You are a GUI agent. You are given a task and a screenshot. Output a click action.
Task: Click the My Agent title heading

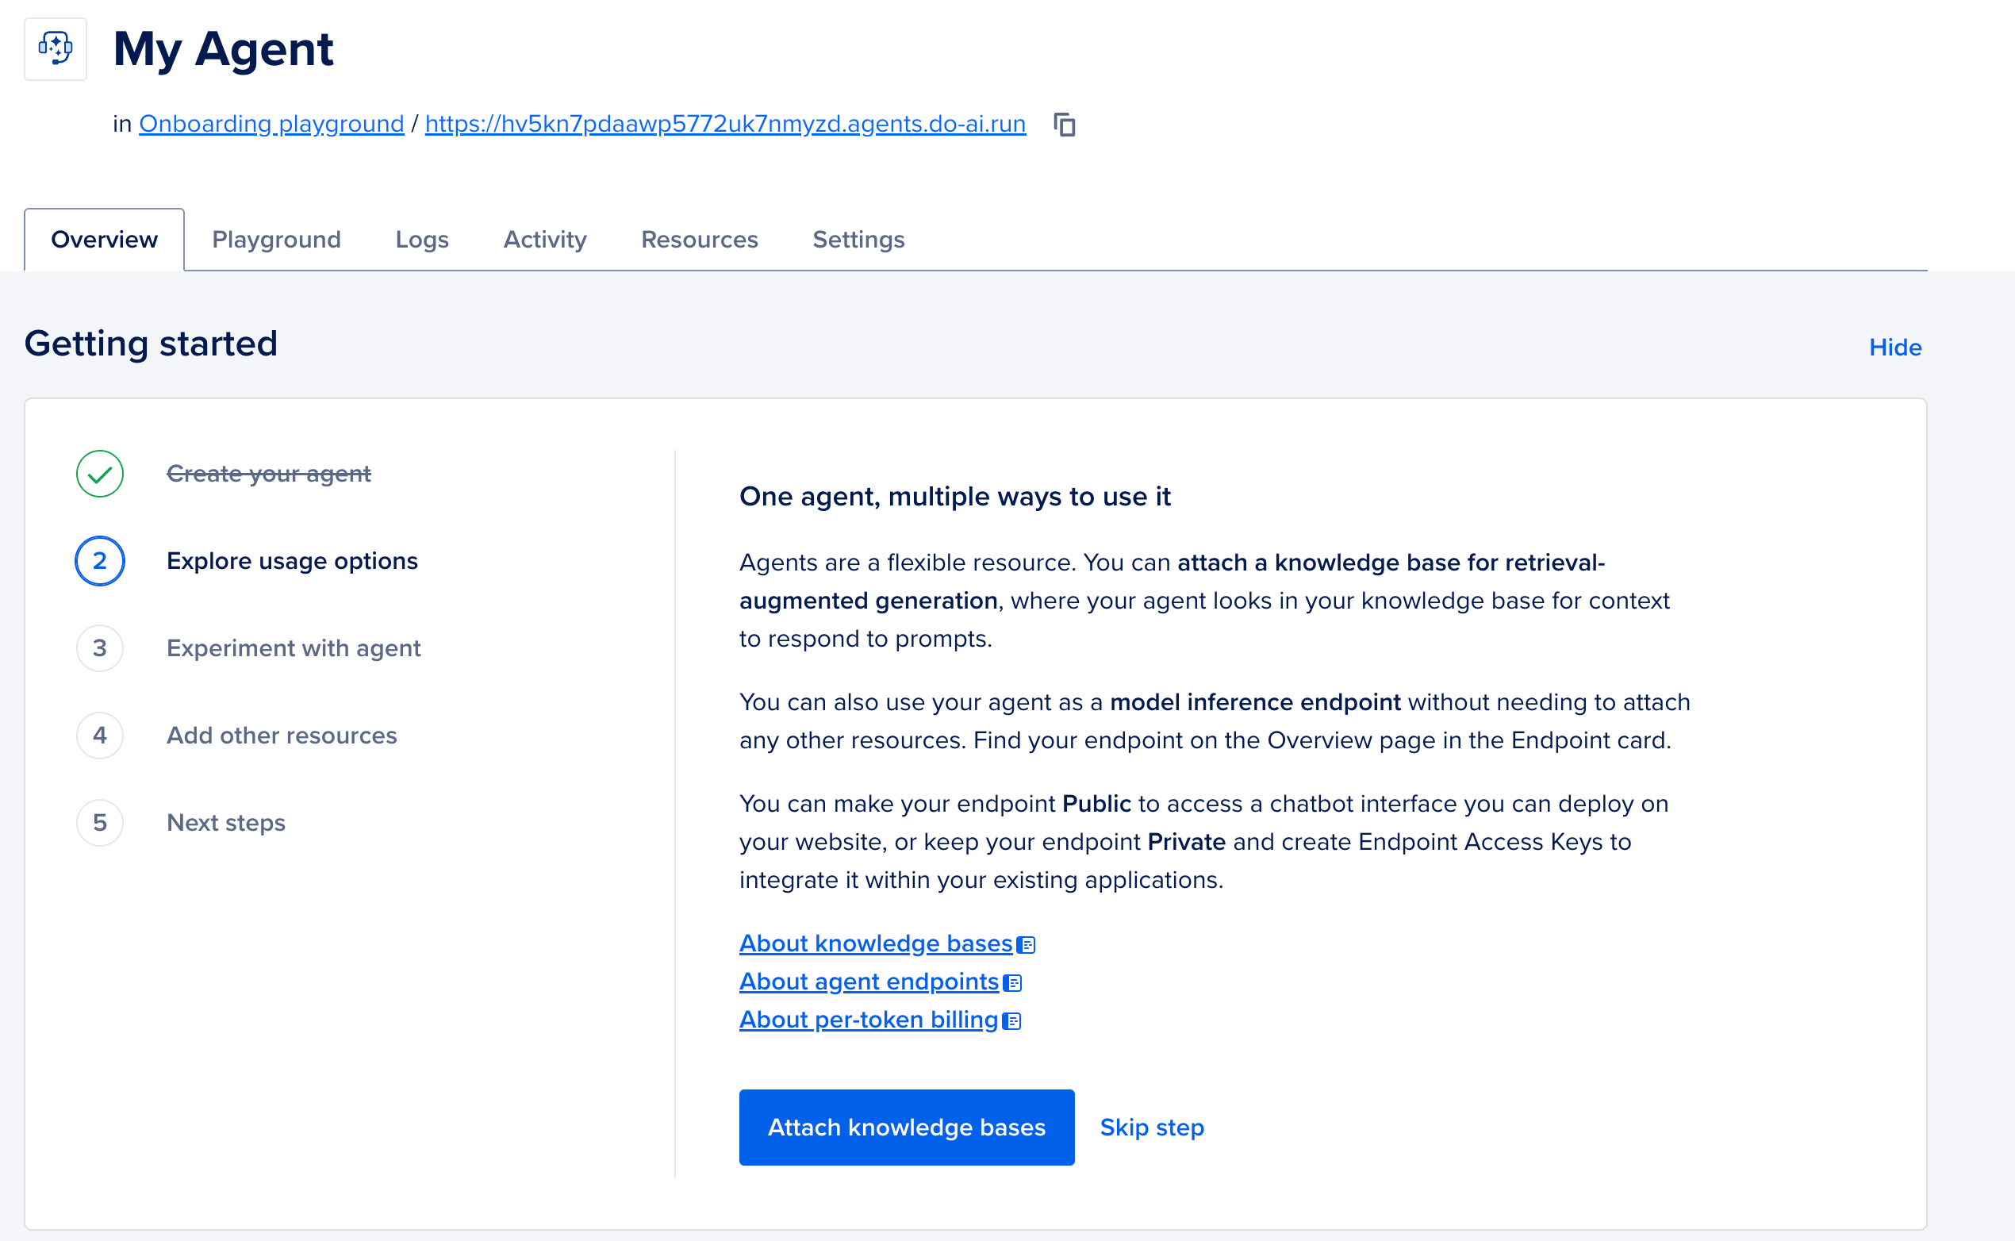223,49
